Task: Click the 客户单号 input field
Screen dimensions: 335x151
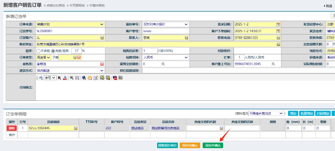Action: [x=165, y=31]
